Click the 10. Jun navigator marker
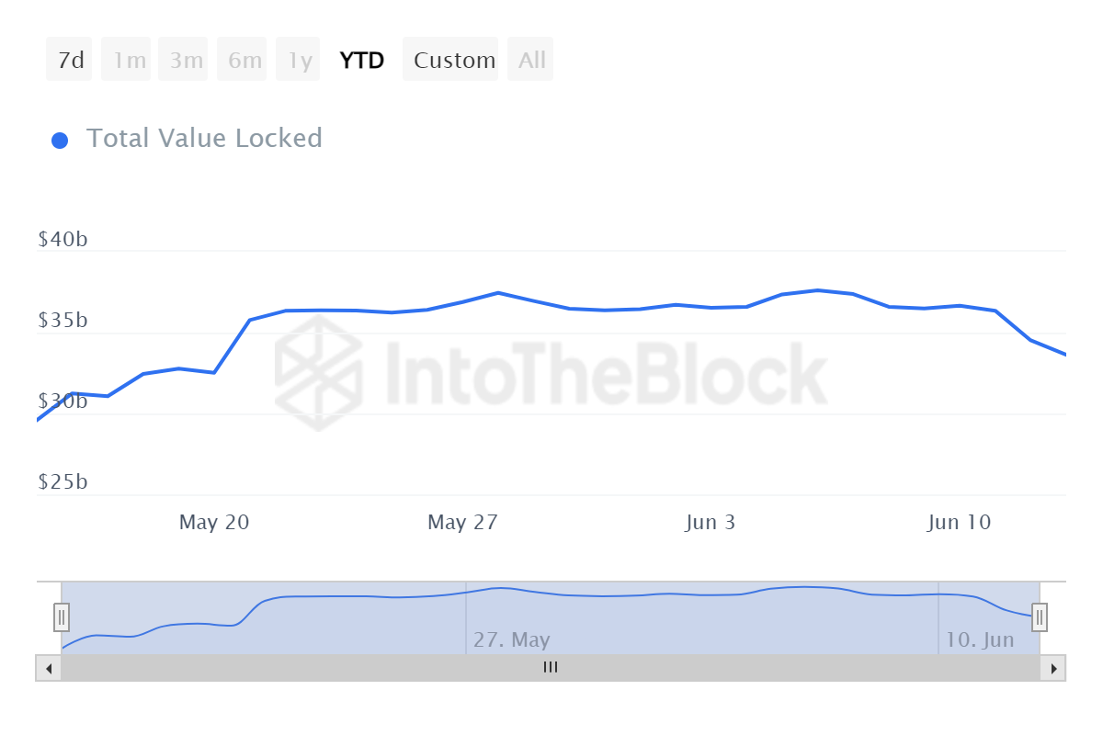This screenshot has width=1103, height=735. click(980, 639)
